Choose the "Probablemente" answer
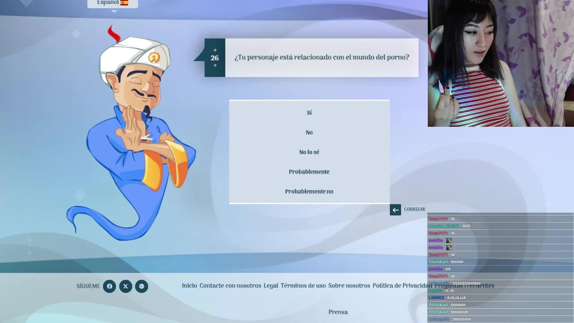 (x=309, y=172)
